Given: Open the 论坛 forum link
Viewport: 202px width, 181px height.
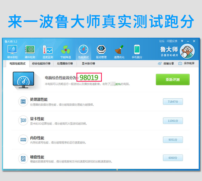Looking at the screenshot, I should tap(162, 41).
